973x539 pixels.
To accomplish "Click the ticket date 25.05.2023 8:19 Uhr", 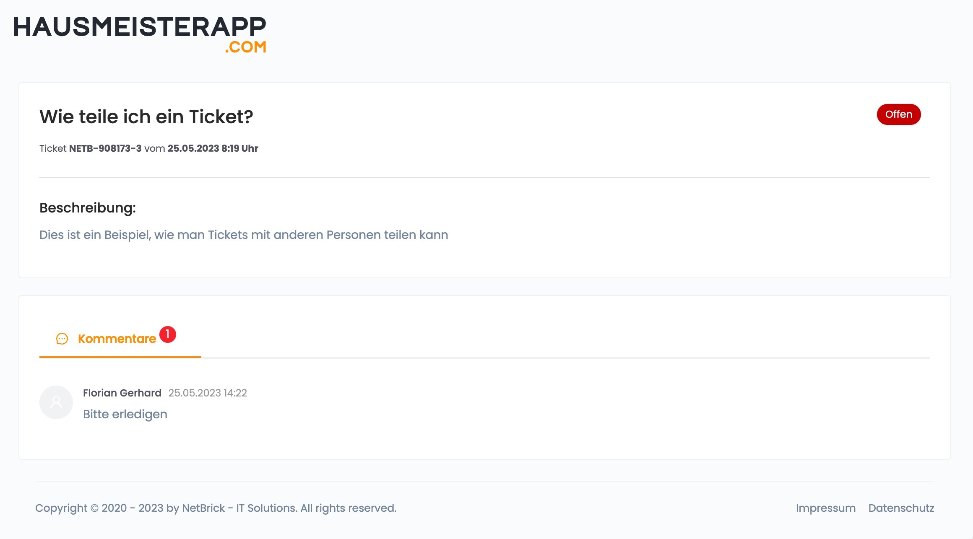I will [x=213, y=148].
